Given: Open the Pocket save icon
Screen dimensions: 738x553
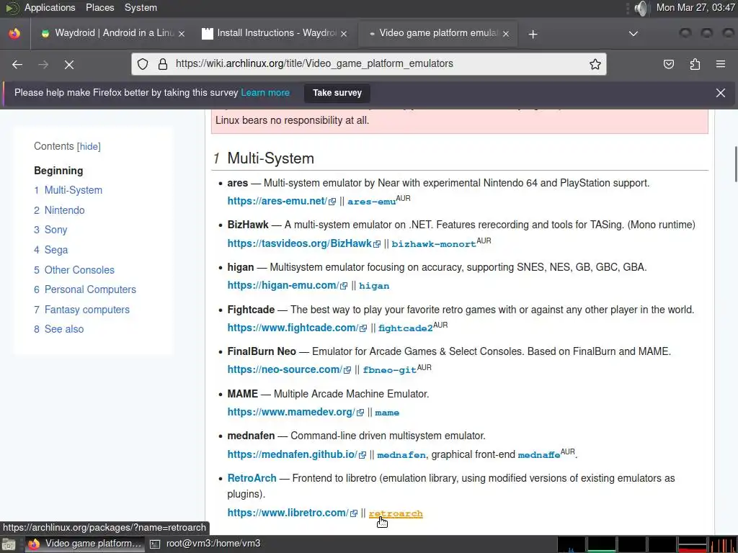Looking at the screenshot, I should point(668,64).
